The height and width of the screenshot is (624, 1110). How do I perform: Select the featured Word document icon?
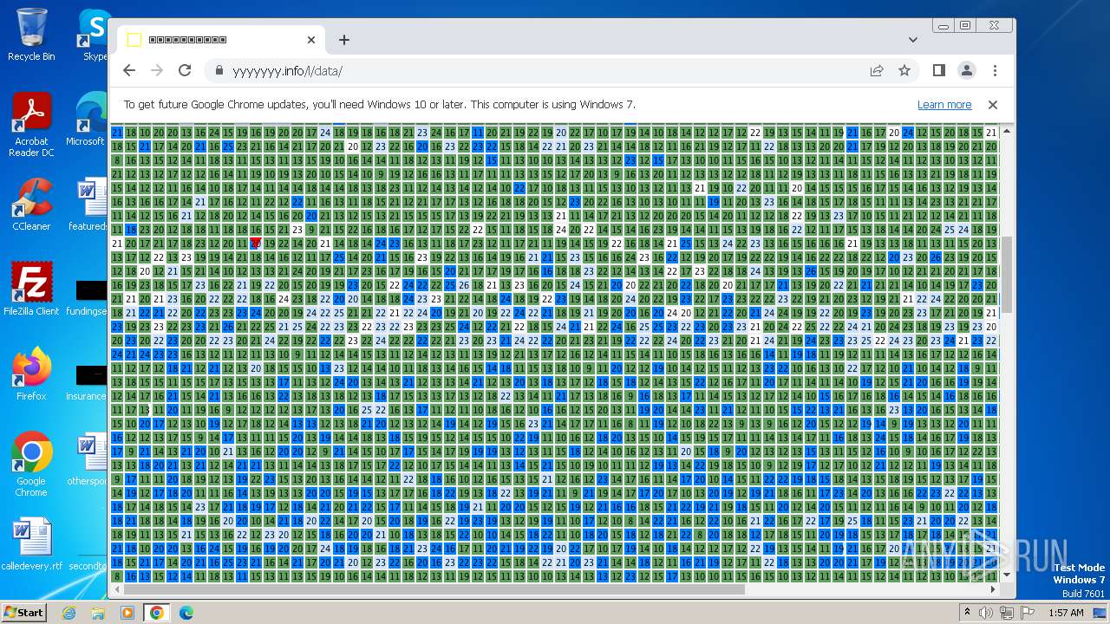pyautogui.click(x=88, y=205)
